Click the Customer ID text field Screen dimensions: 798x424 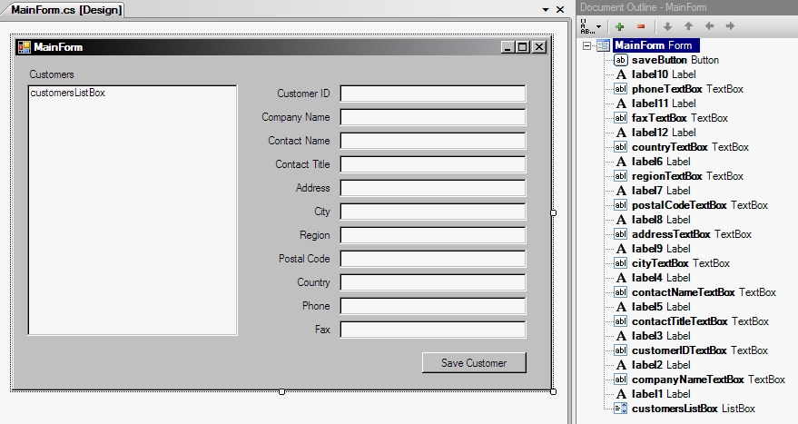click(x=432, y=94)
